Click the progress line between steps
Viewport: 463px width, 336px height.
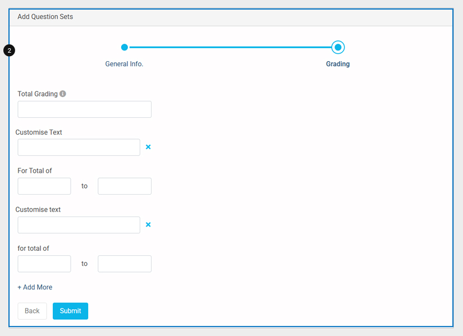pyautogui.click(x=230, y=47)
